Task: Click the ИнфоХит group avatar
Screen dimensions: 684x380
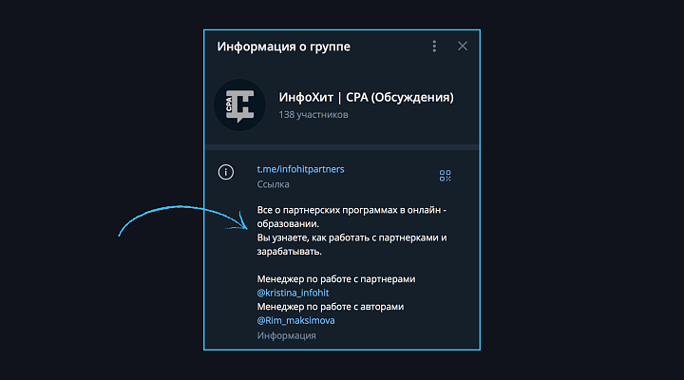Action: (x=239, y=104)
